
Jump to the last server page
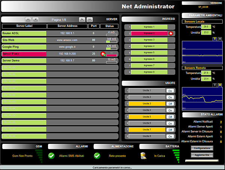[90, 19]
